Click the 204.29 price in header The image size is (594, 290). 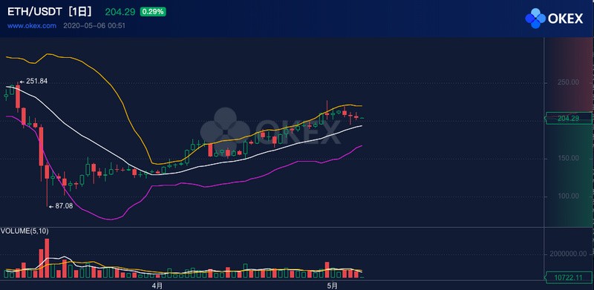point(120,12)
